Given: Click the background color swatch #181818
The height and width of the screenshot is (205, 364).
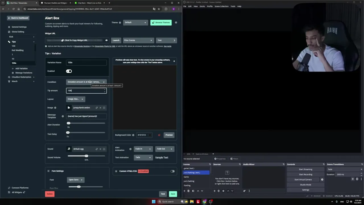Looking at the screenshot, I should click(150, 135).
